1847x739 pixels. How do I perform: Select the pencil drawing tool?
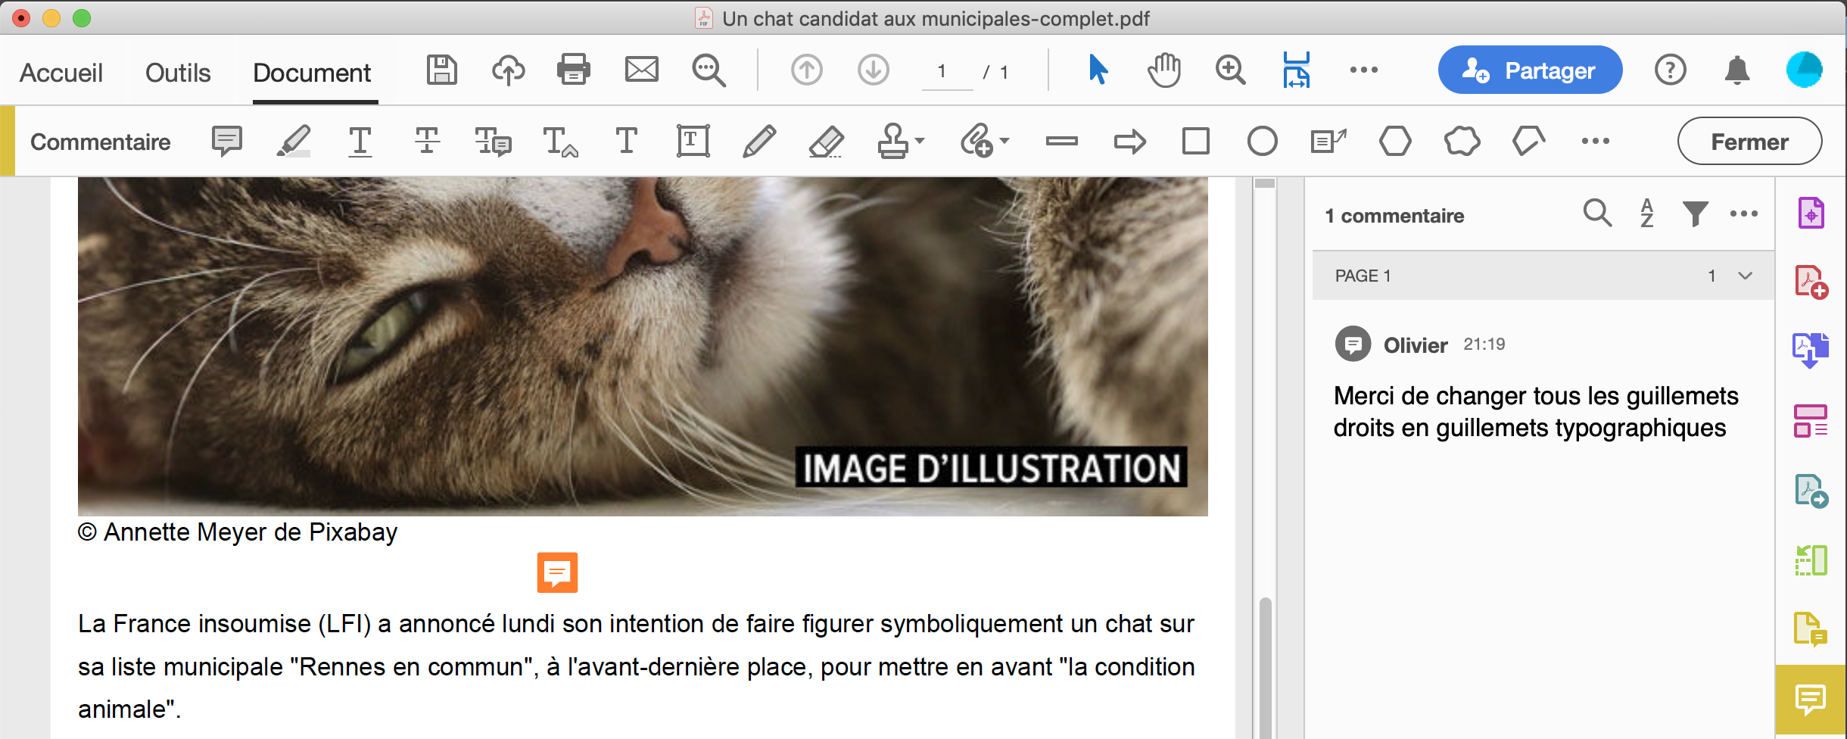[759, 142]
